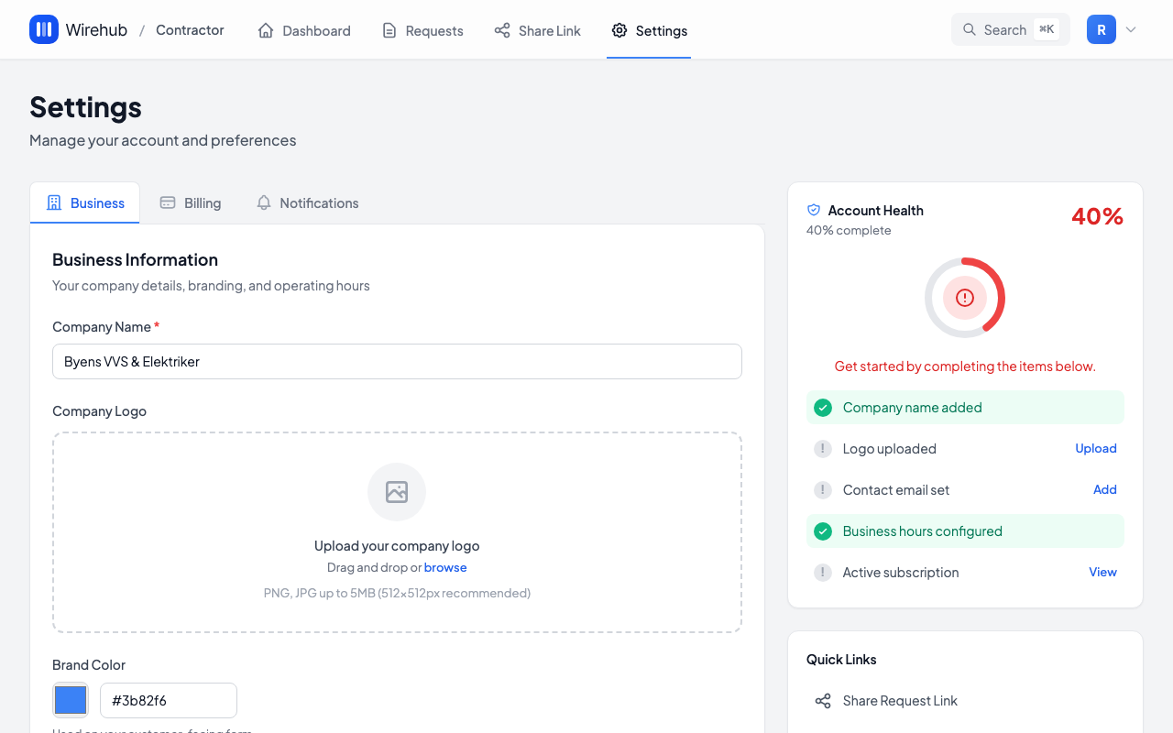Open the Requests navigation item
1173x733 pixels.
click(422, 30)
